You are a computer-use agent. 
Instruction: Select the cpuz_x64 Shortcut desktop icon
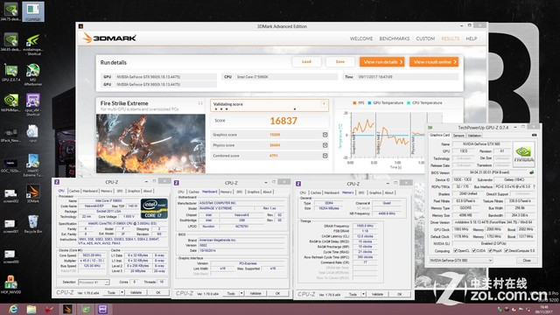[x=33, y=104]
